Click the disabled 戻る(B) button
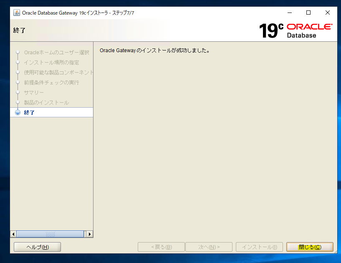This screenshot has height=263, width=341. click(x=161, y=247)
